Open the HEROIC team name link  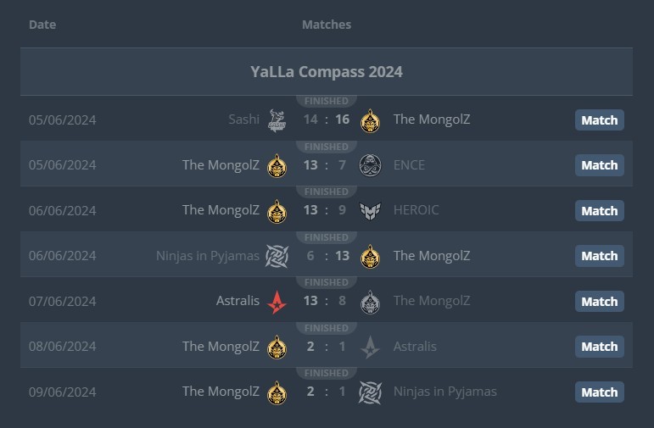416,210
